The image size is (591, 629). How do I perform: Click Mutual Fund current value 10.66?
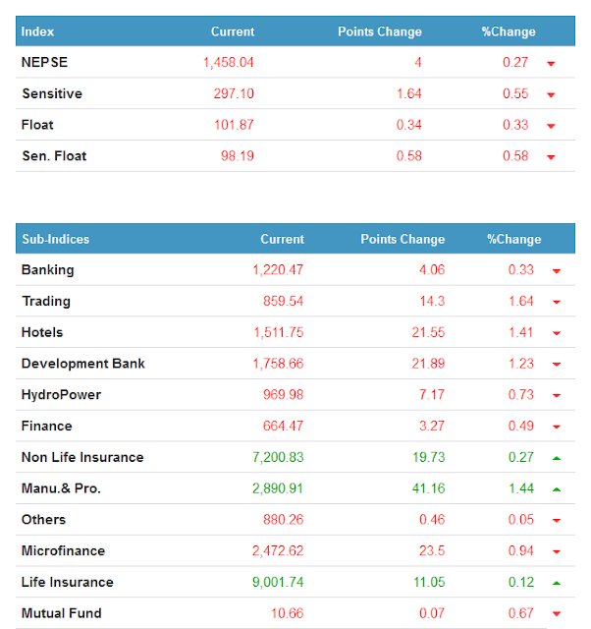point(288,613)
